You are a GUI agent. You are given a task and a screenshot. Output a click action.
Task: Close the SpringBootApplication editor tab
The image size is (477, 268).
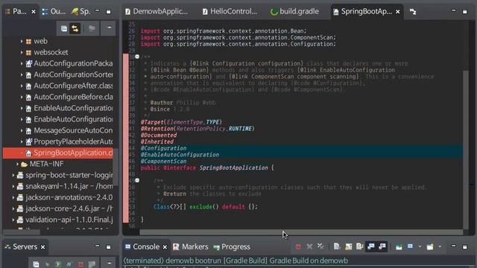[397, 12]
